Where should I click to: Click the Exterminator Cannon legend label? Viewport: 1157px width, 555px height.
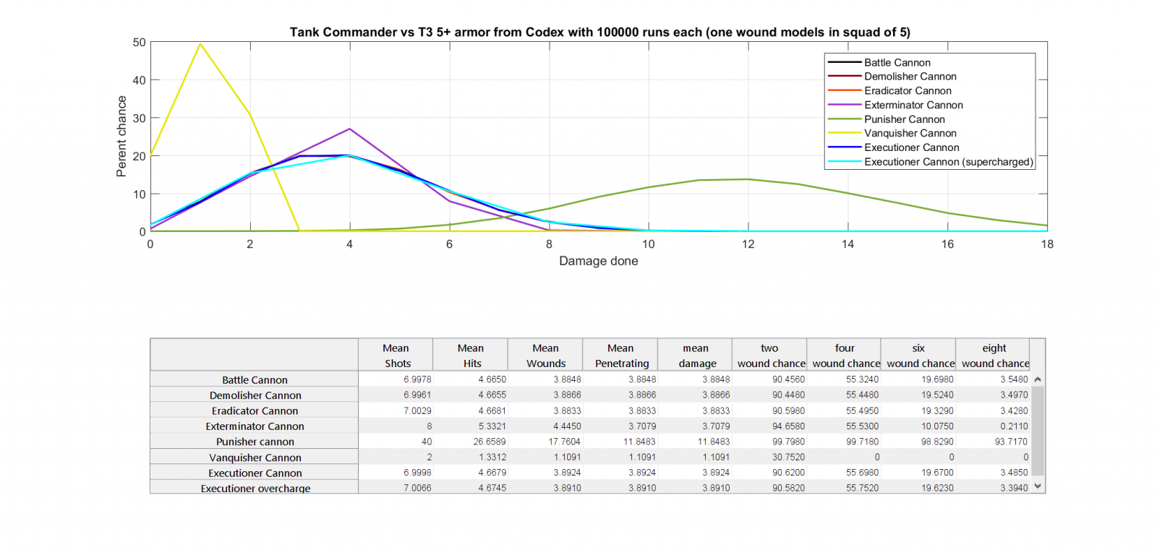pos(913,105)
